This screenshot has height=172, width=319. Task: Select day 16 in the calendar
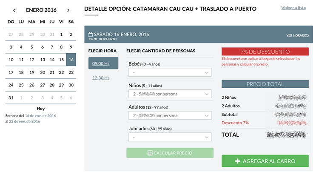click(x=71, y=60)
